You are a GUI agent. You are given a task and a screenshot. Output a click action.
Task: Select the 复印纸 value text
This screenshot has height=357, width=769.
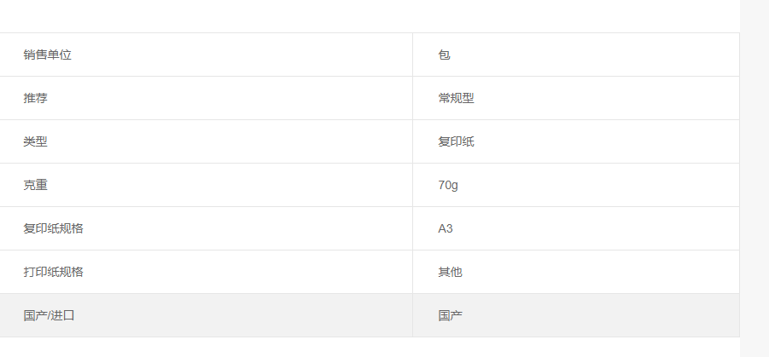[456, 141]
